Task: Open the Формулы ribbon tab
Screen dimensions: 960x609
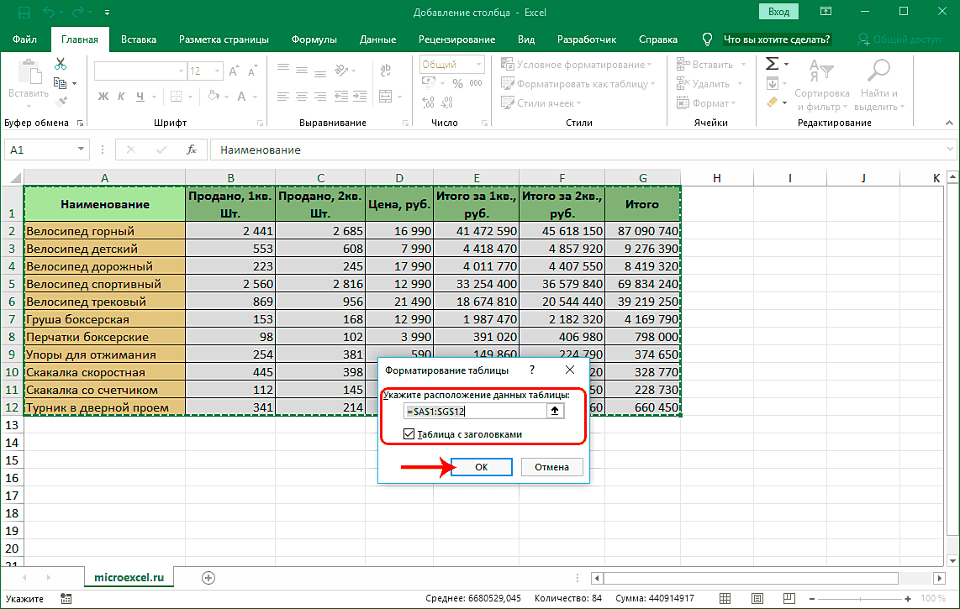Action: 314,39
